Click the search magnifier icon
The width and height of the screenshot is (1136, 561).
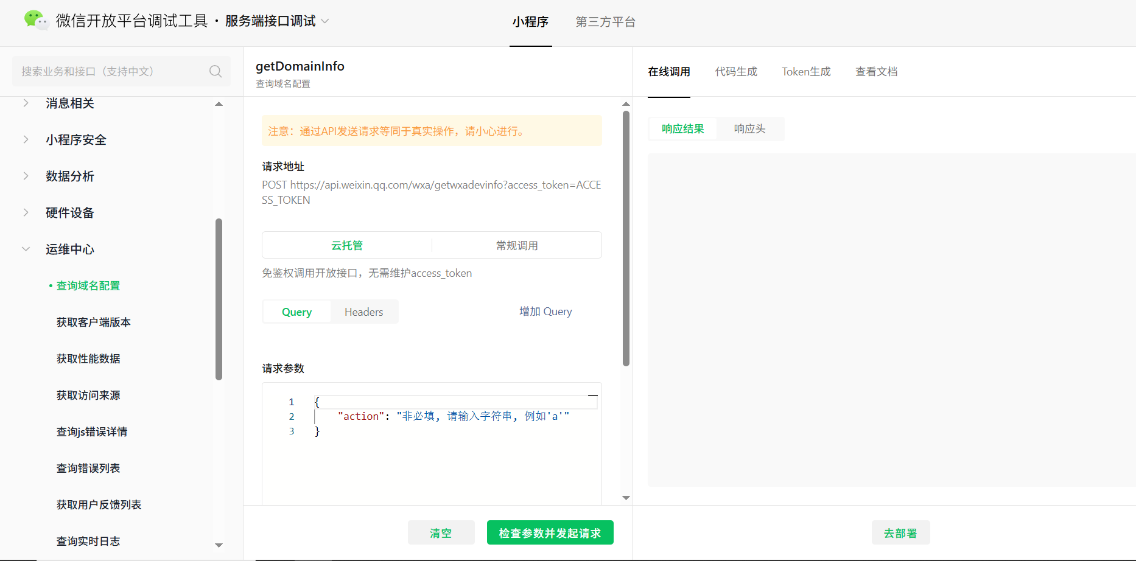click(216, 71)
